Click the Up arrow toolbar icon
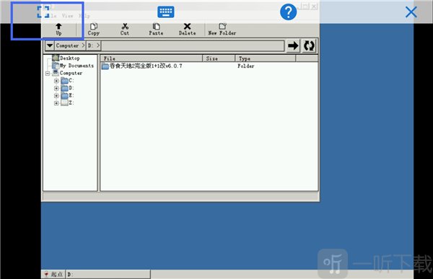Viewport: 433px width, 279px height. [x=58, y=27]
